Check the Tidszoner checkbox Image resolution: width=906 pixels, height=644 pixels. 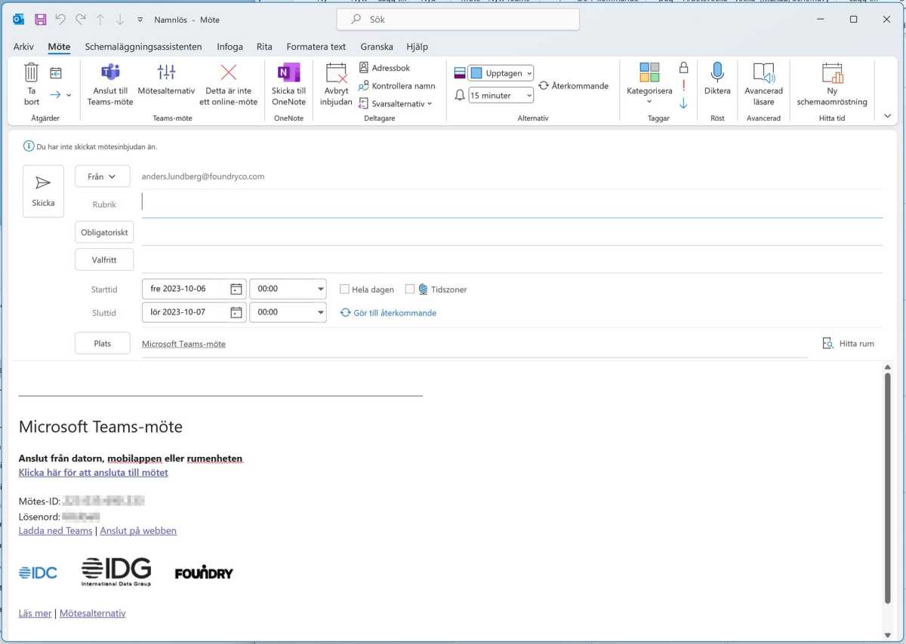[410, 290]
